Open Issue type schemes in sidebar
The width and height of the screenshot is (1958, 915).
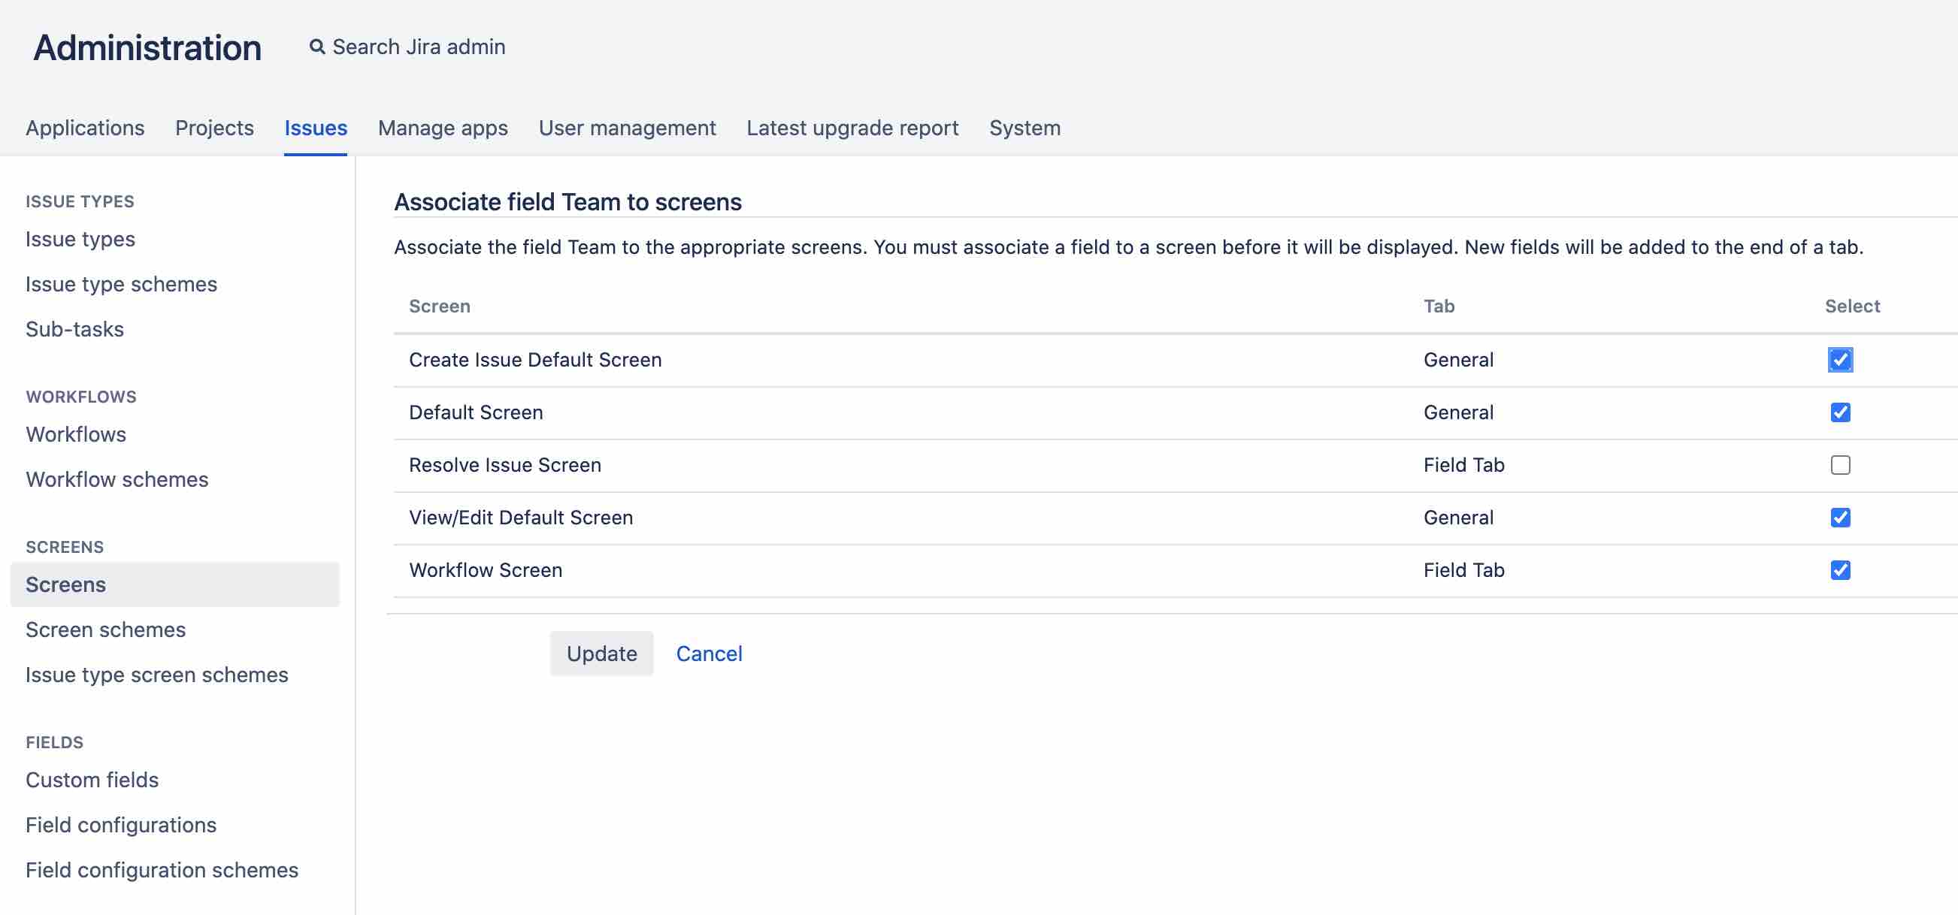pos(122,283)
